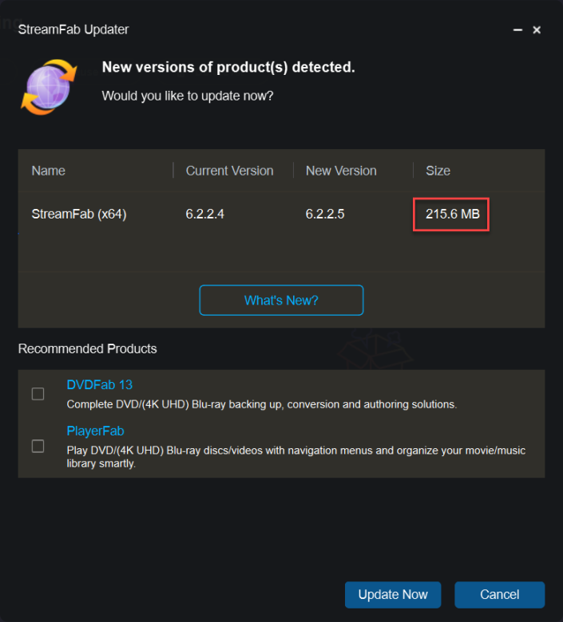This screenshot has height=622, width=563.
Task: Cancel the update prompt
Action: pyautogui.click(x=499, y=595)
